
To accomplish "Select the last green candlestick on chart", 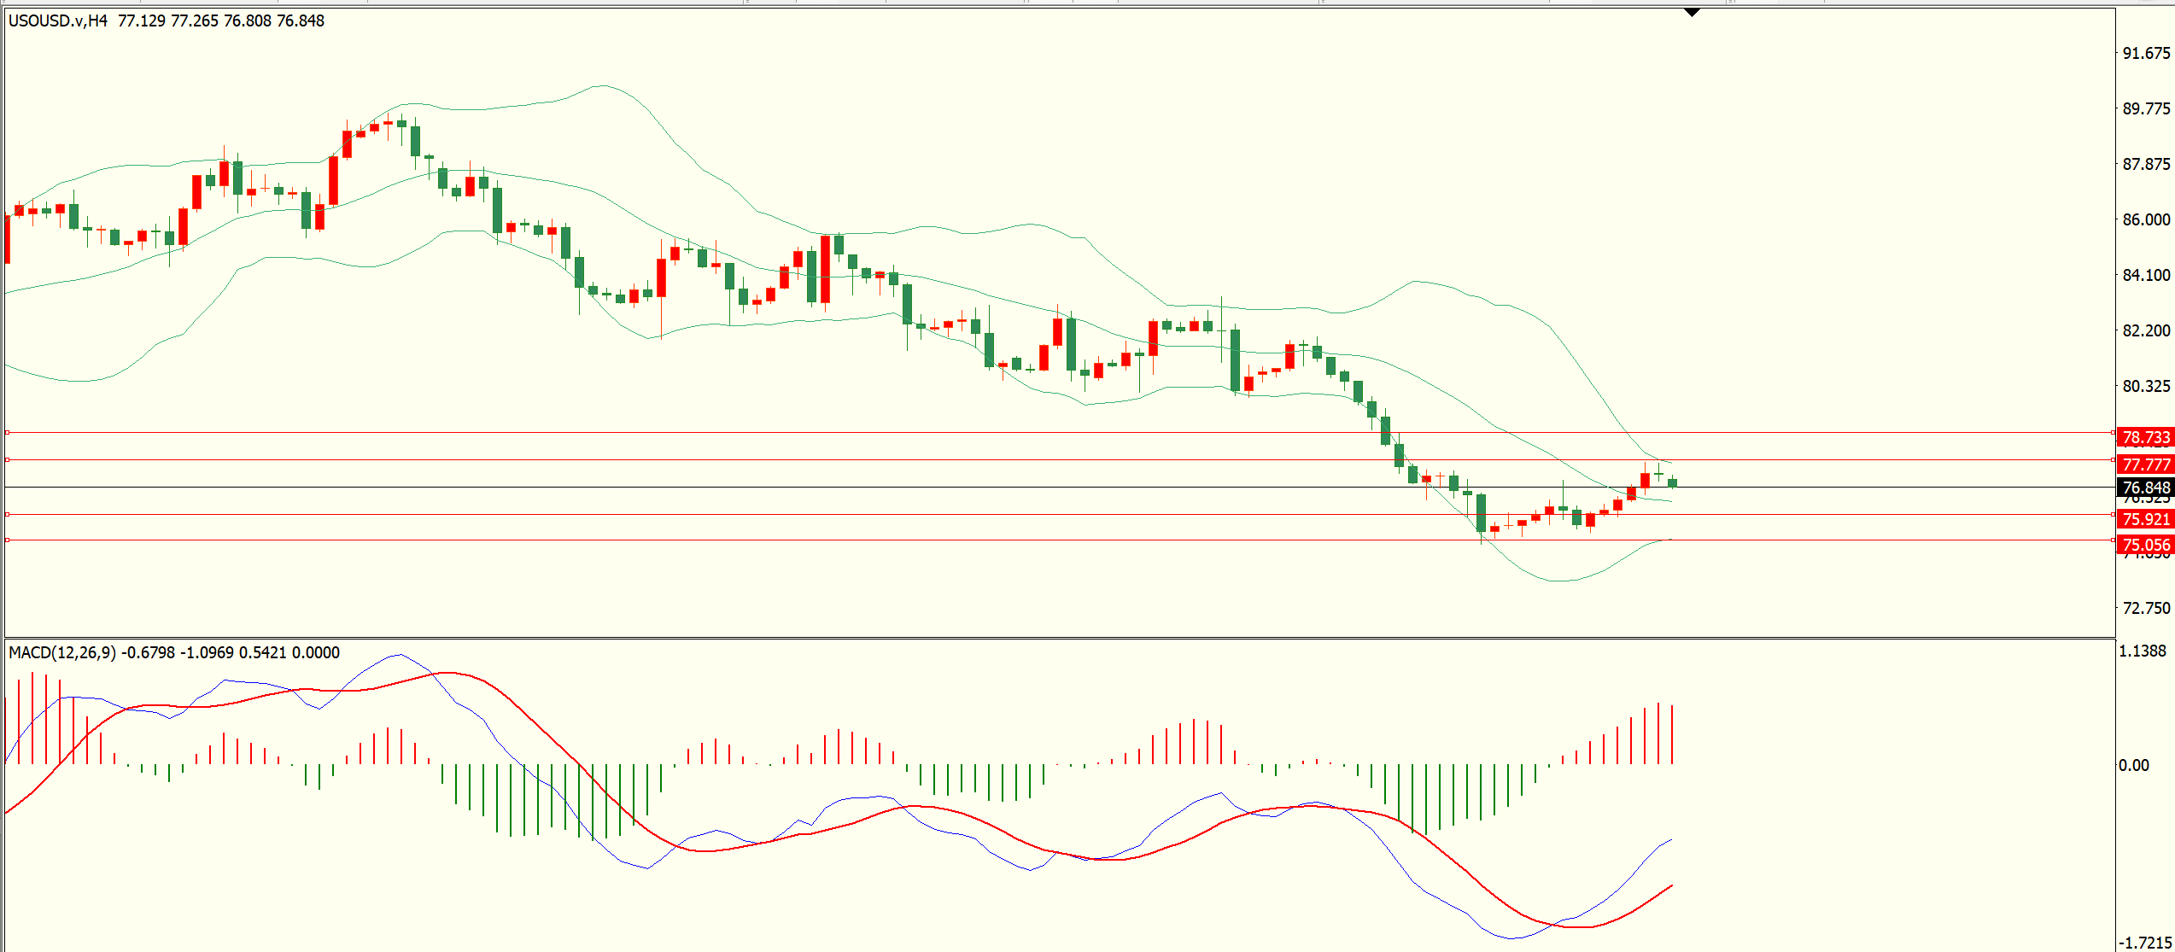I will click(1672, 483).
